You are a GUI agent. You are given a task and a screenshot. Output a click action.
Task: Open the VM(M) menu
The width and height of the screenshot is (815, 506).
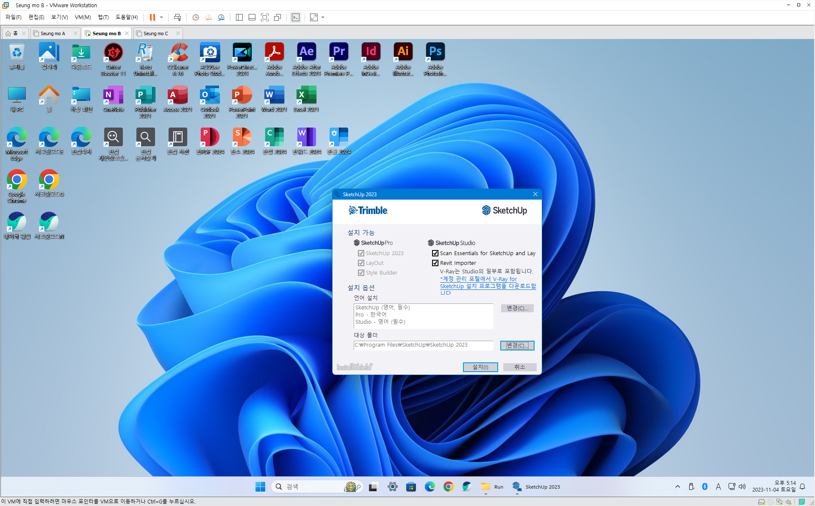click(83, 17)
